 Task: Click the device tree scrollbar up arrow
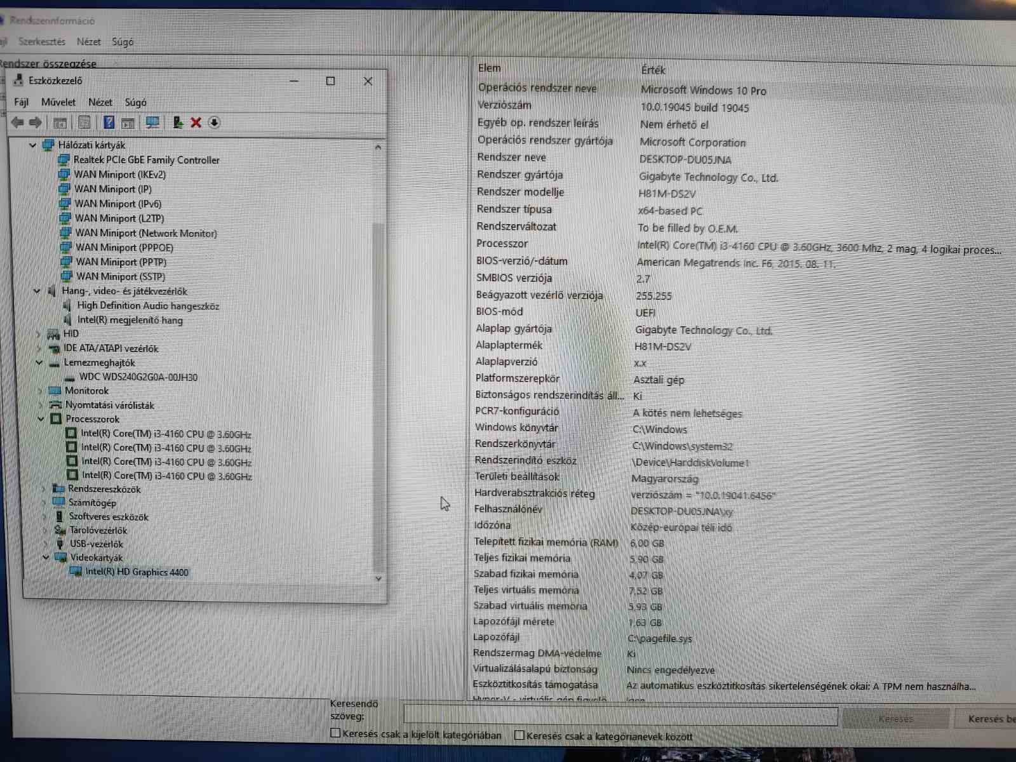[x=378, y=147]
